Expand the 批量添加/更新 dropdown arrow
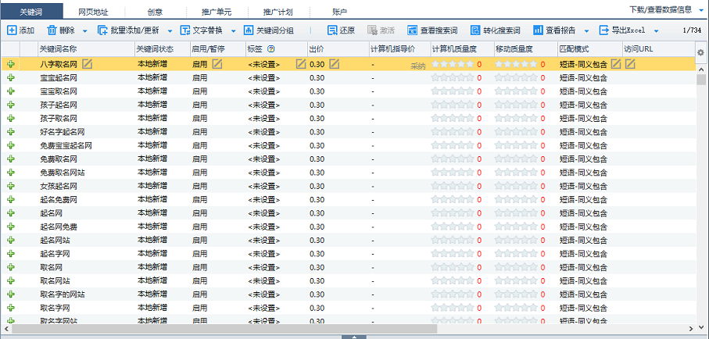The height and width of the screenshot is (339, 709). pos(170,30)
